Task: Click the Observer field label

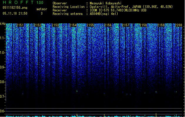Action: pos(60,3)
